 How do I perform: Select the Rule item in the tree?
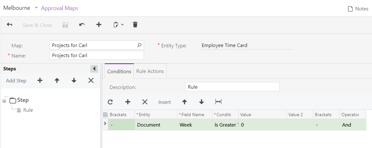[28, 110]
